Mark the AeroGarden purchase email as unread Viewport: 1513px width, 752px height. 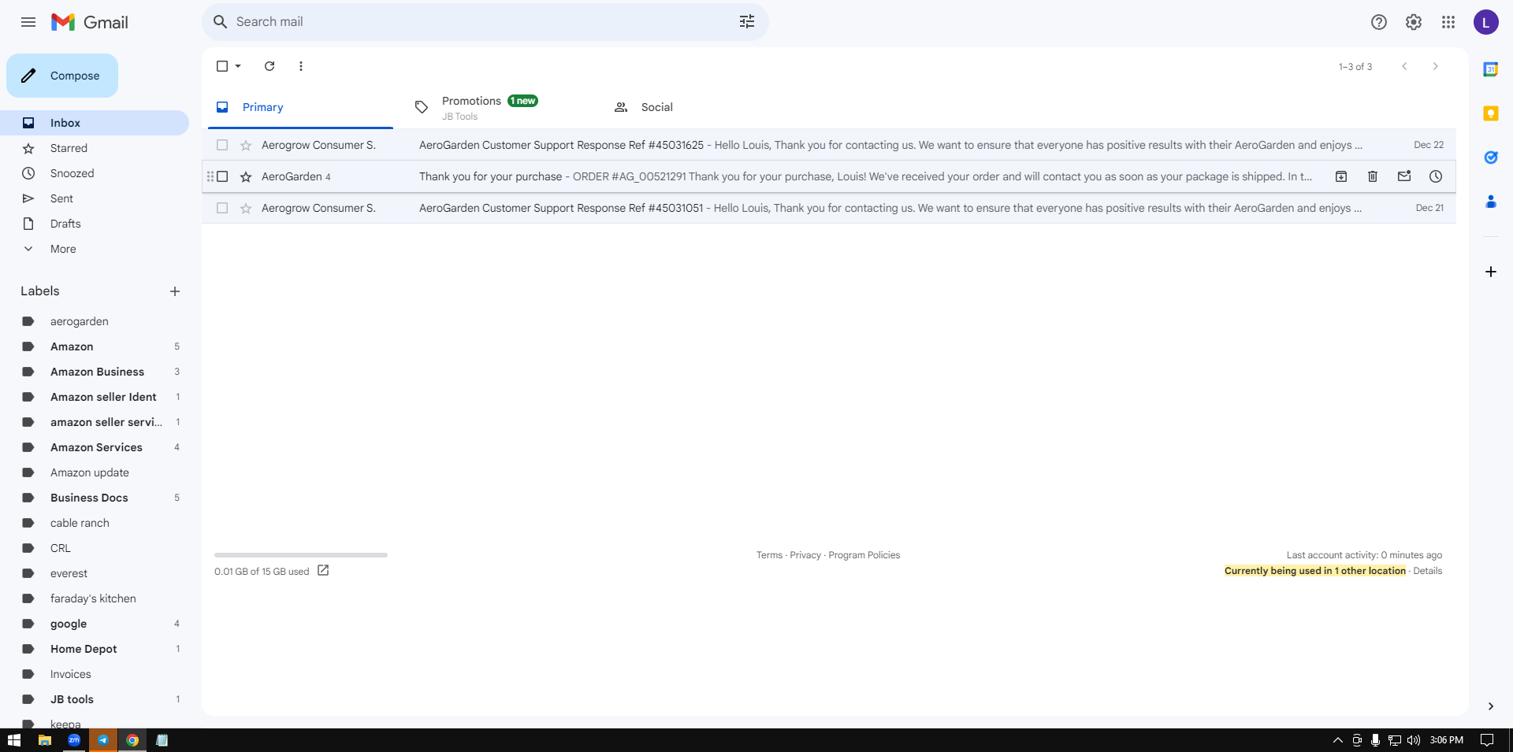click(1404, 176)
